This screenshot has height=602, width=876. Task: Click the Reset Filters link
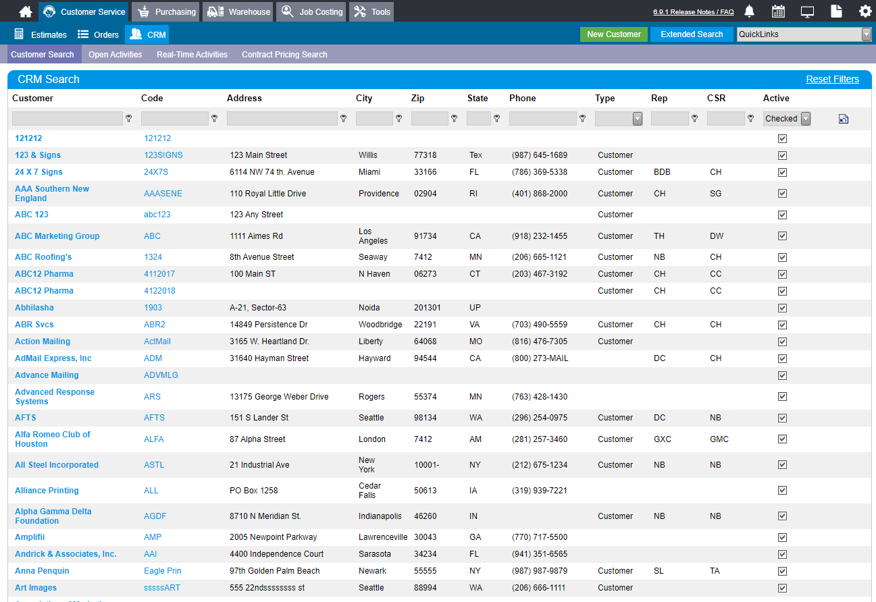click(x=832, y=79)
